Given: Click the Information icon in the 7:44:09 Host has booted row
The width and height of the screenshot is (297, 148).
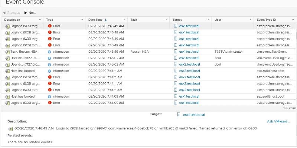Looking at the screenshot, I should pyautogui.click(x=49, y=96).
